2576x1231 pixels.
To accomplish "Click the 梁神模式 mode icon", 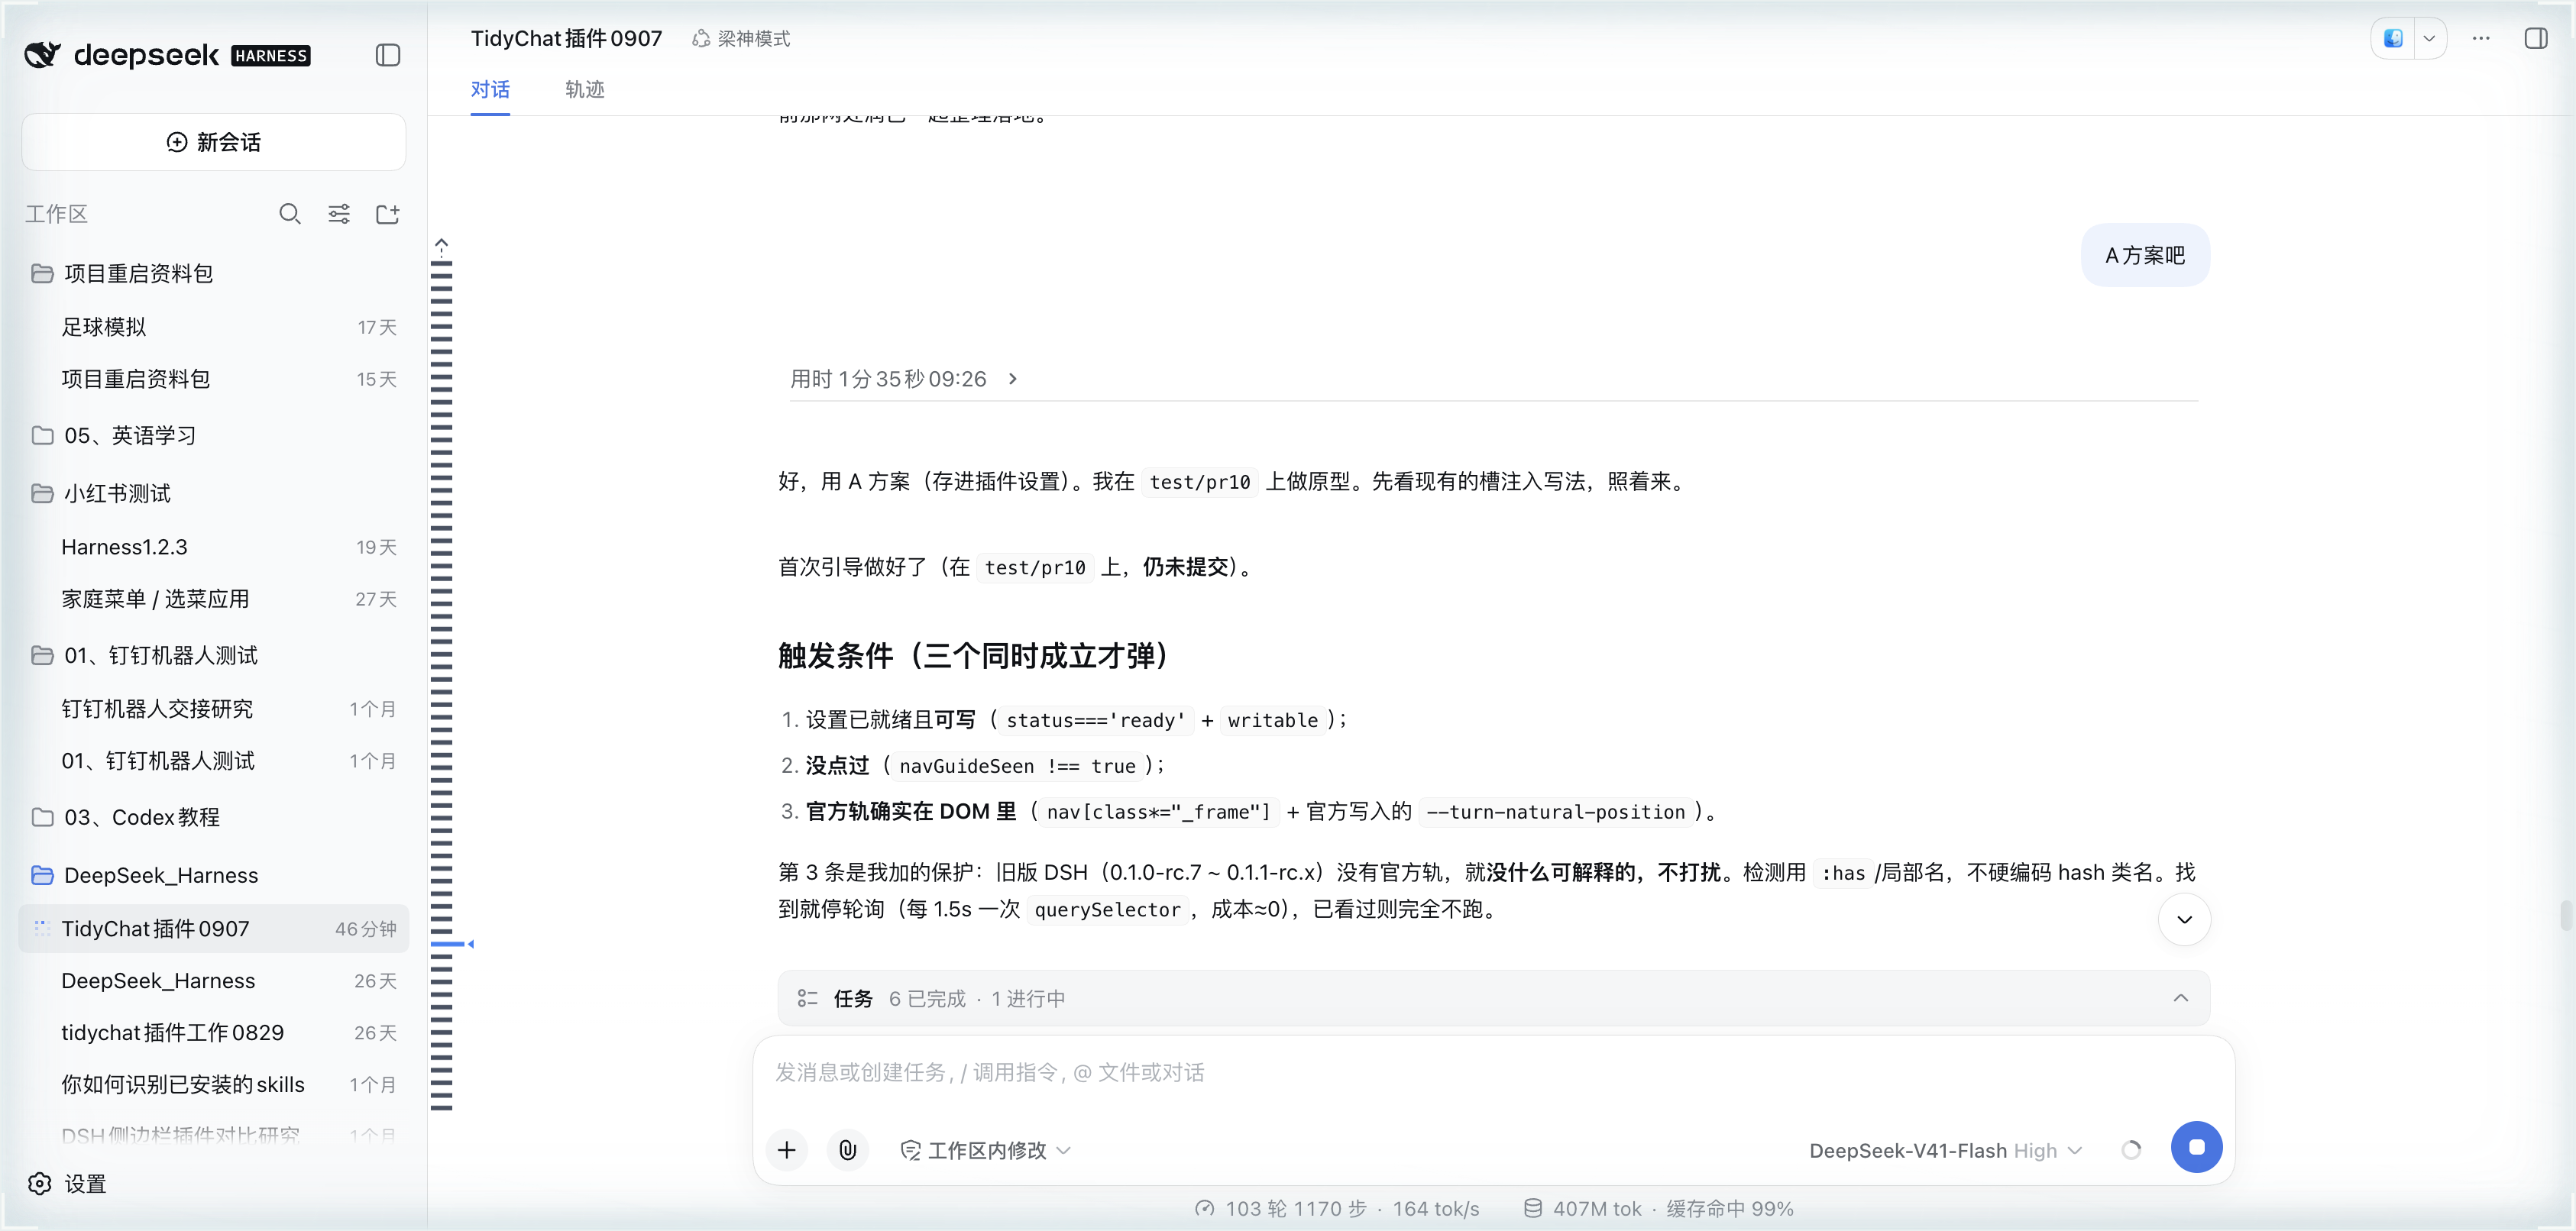I will [x=701, y=39].
